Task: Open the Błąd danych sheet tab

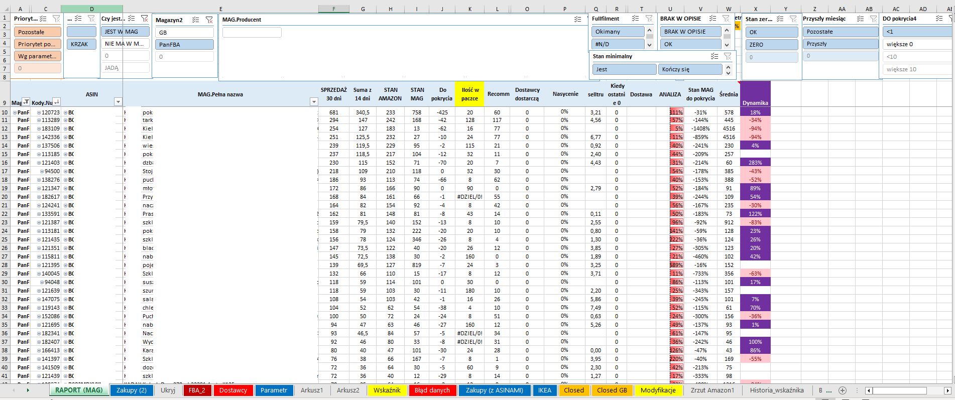Action: click(432, 390)
